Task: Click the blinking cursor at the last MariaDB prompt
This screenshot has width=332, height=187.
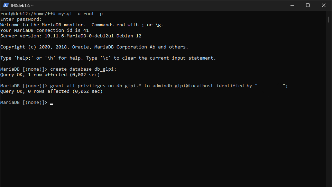Action: (x=52, y=103)
